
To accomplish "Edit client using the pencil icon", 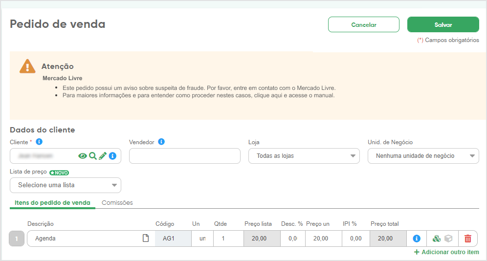I will point(103,156).
